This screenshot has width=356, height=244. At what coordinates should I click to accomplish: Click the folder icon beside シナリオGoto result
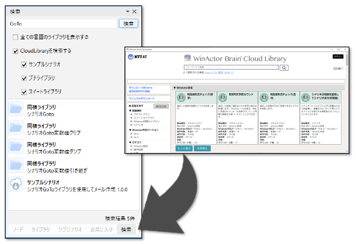tap(16, 110)
